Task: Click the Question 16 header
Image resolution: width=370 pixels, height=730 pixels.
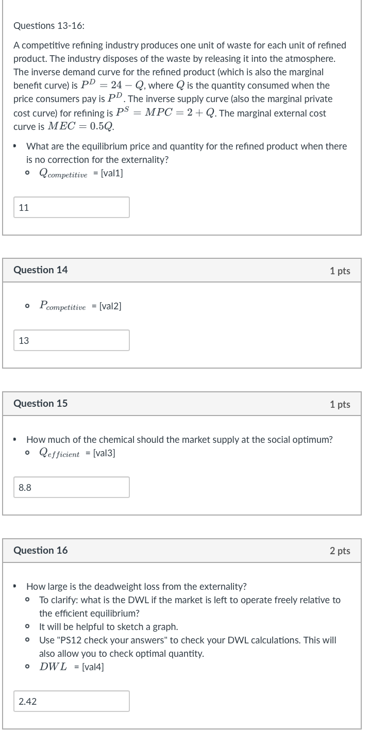Action: coord(40,551)
